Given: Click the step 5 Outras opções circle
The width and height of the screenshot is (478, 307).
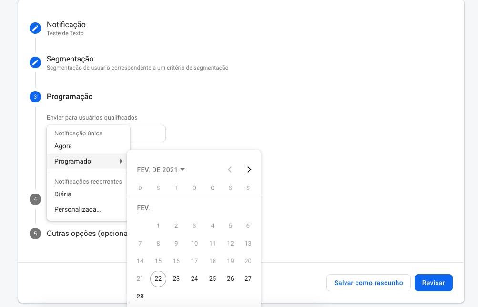Looking at the screenshot, I should point(35,234).
